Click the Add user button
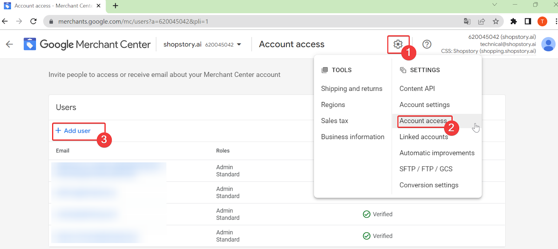This screenshot has height=249, width=558. click(73, 131)
